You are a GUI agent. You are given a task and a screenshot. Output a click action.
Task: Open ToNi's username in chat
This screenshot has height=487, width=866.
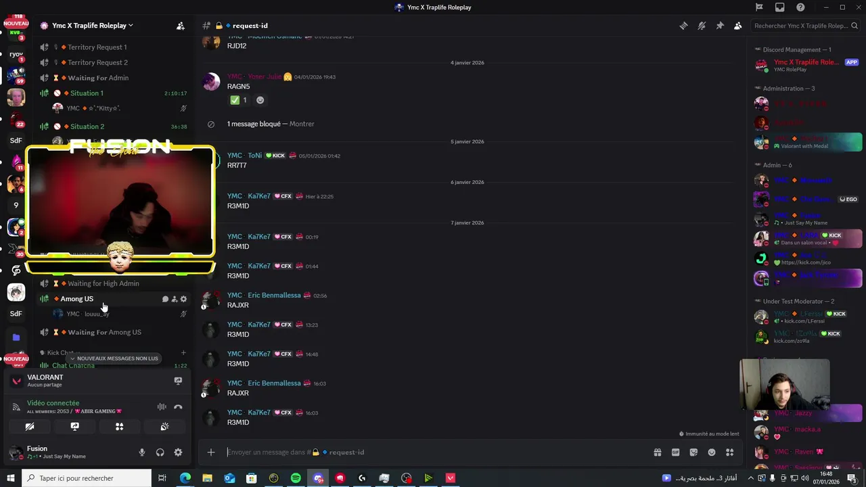[254, 156]
